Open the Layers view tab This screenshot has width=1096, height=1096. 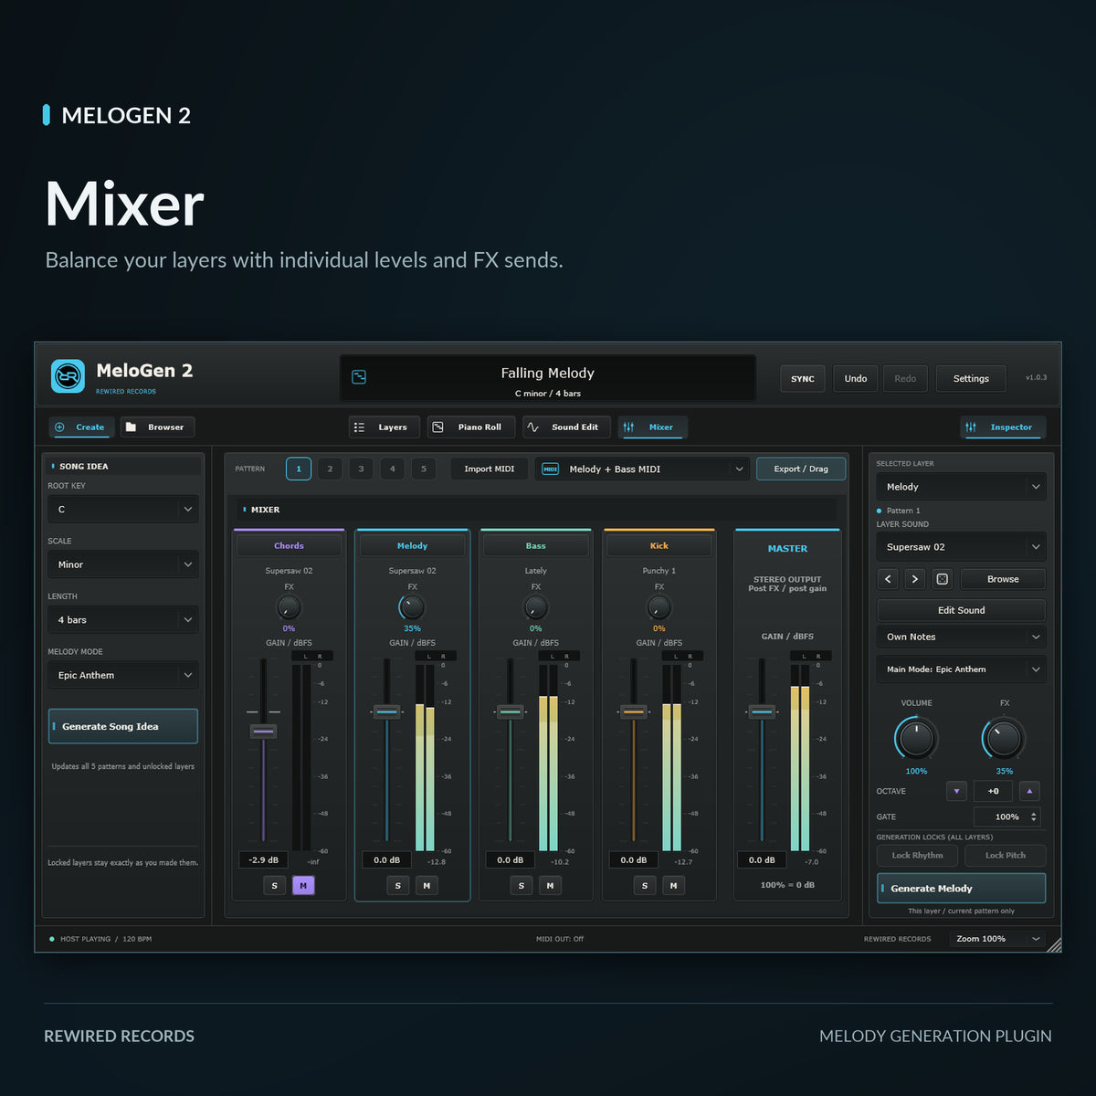384,427
